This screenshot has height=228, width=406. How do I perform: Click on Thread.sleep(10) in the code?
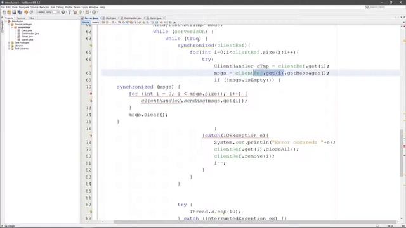click(216, 212)
